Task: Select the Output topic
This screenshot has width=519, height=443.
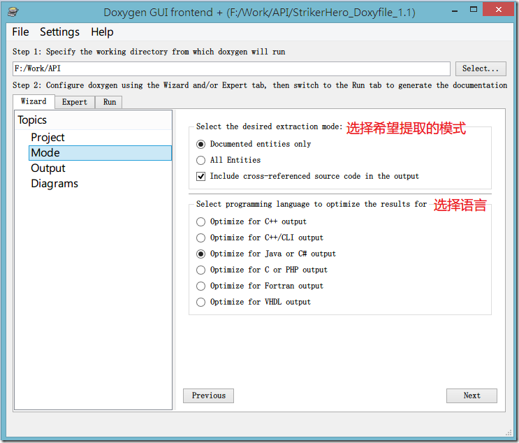Action: click(x=48, y=168)
